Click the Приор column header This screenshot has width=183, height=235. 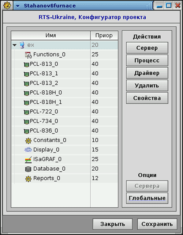[x=104, y=35]
